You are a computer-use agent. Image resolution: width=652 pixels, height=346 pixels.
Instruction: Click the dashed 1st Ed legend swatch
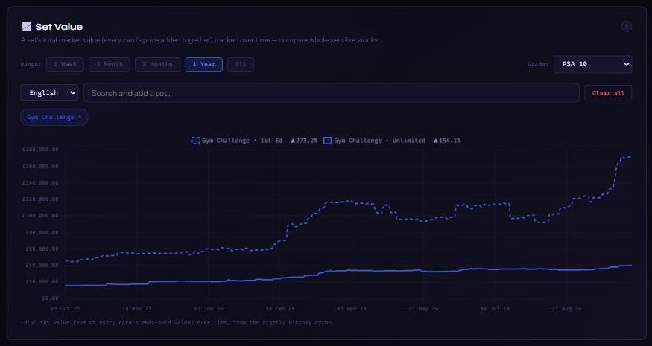click(x=195, y=141)
